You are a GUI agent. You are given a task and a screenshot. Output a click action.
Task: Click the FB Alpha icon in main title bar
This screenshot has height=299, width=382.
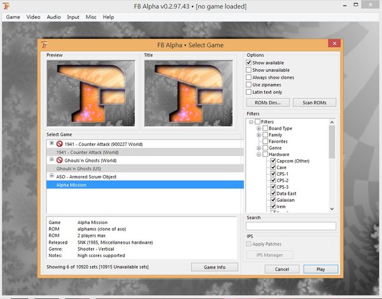click(x=6, y=6)
